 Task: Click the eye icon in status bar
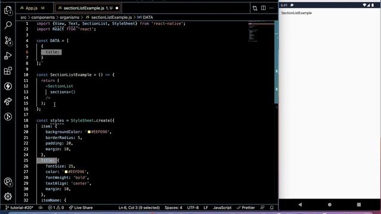point(40,207)
